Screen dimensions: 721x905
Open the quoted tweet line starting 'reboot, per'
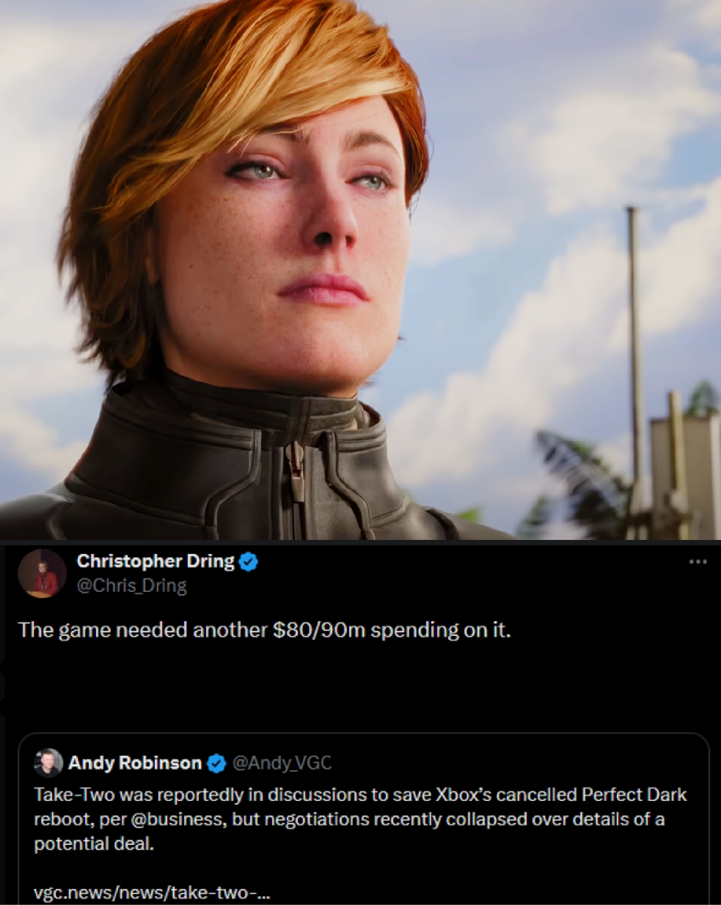349,820
